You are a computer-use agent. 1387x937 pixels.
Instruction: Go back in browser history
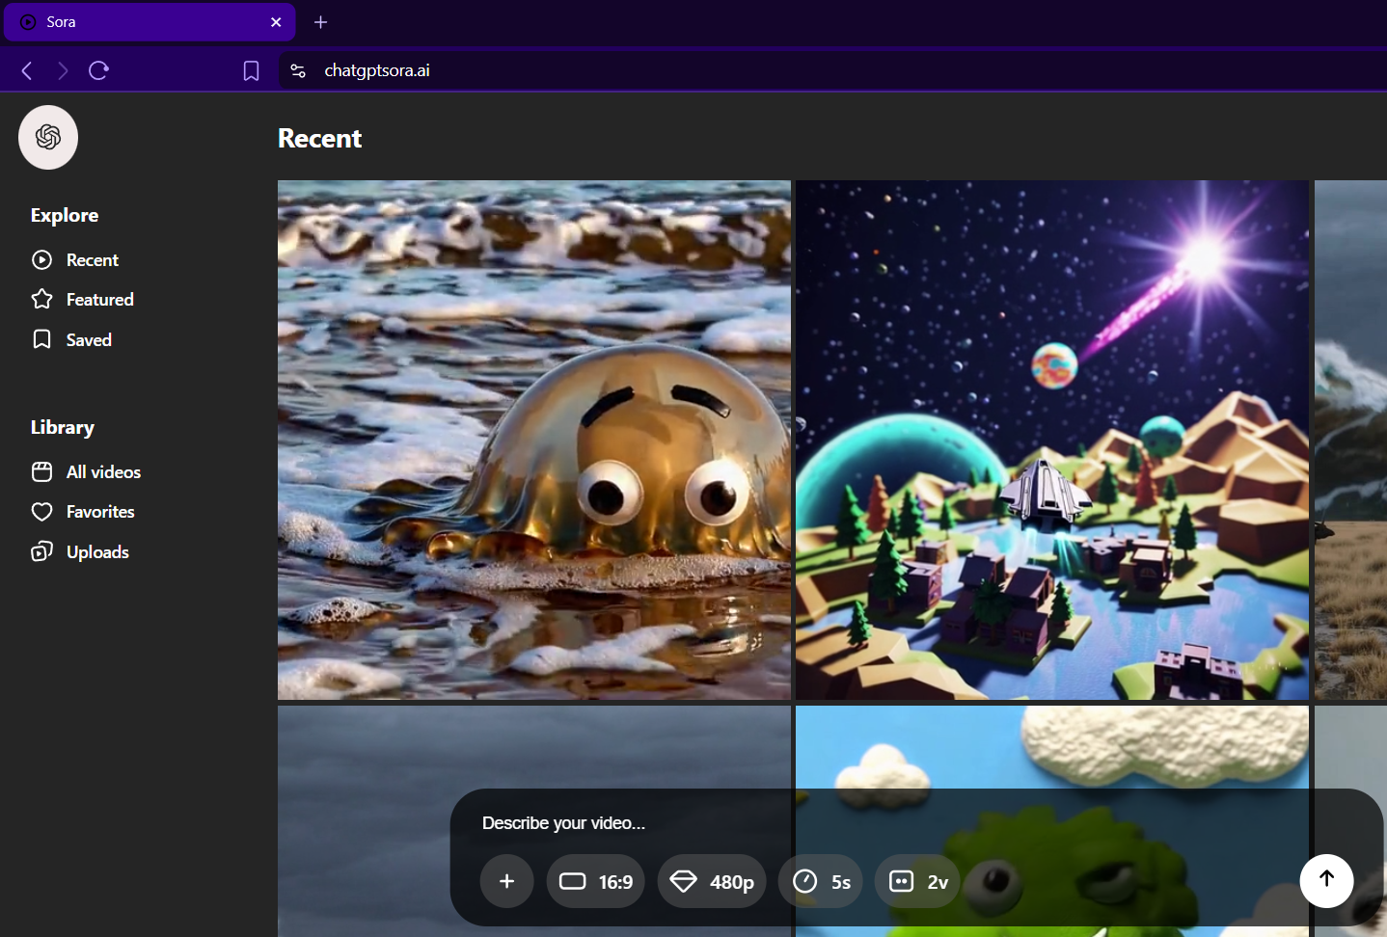[x=27, y=70]
